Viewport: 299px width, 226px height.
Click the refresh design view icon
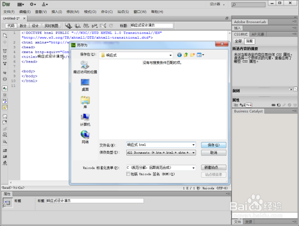point(111,26)
